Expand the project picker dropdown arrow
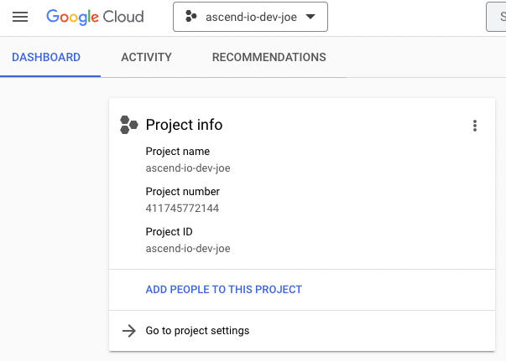 pos(310,17)
